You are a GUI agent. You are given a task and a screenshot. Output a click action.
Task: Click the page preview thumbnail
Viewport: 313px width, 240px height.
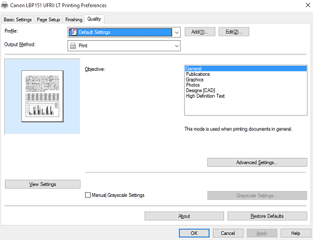tap(43, 96)
